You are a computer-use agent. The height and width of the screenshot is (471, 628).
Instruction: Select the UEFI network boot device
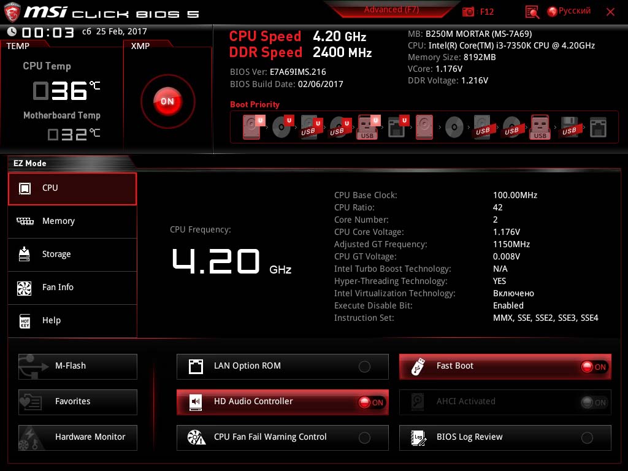398,127
